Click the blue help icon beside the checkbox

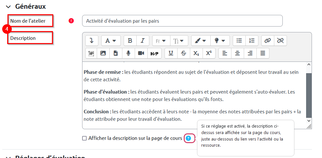(x=189, y=139)
